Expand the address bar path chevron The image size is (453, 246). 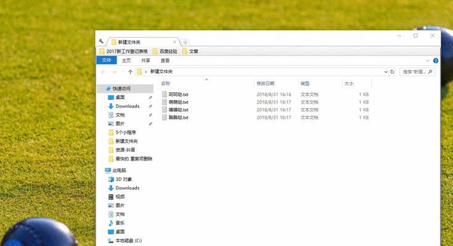click(145, 71)
